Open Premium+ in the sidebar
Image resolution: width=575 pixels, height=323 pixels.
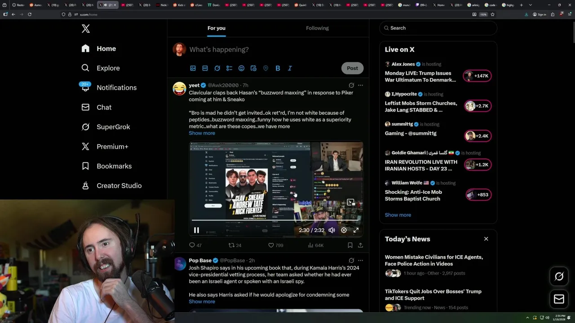[105, 147]
